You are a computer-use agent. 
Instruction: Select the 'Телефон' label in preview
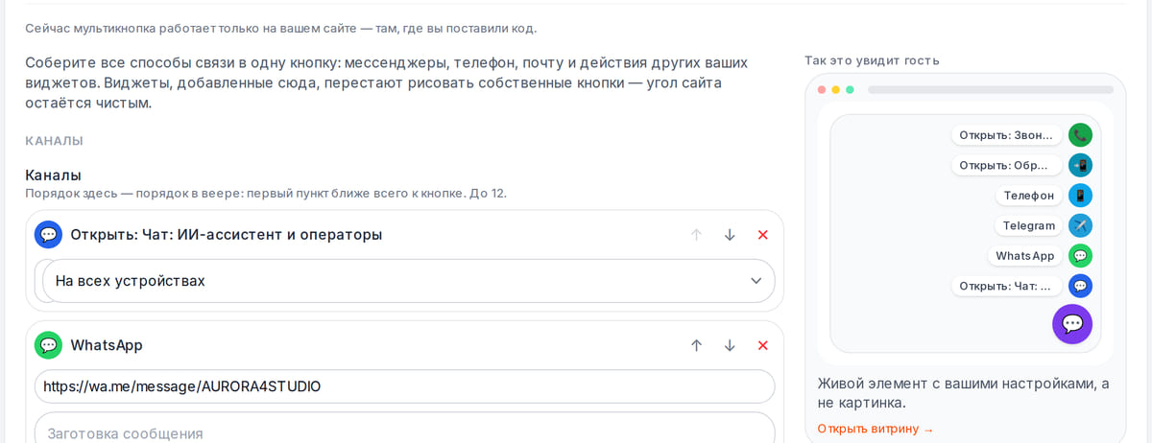tap(1029, 196)
